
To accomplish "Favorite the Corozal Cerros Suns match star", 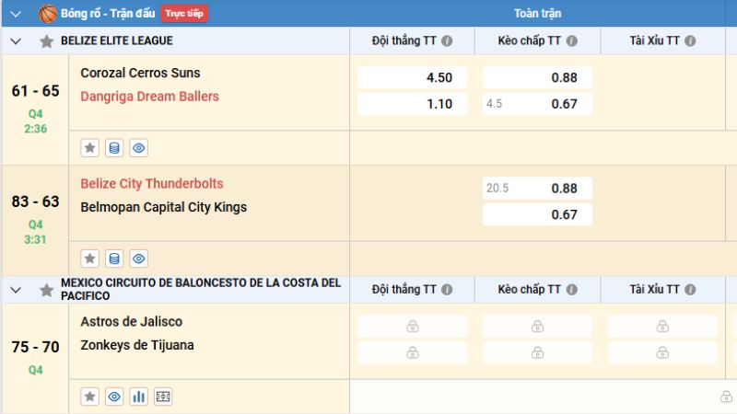I will (90, 148).
